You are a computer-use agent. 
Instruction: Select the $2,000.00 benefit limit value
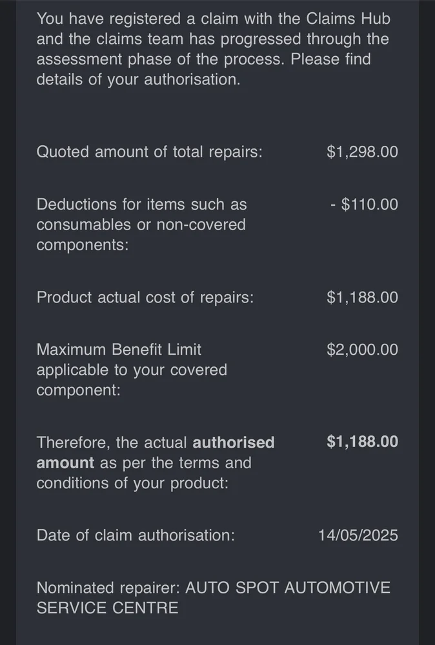[362, 350]
